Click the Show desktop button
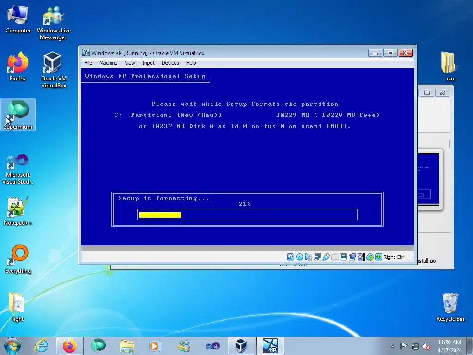The image size is (473, 355). pos(471,346)
